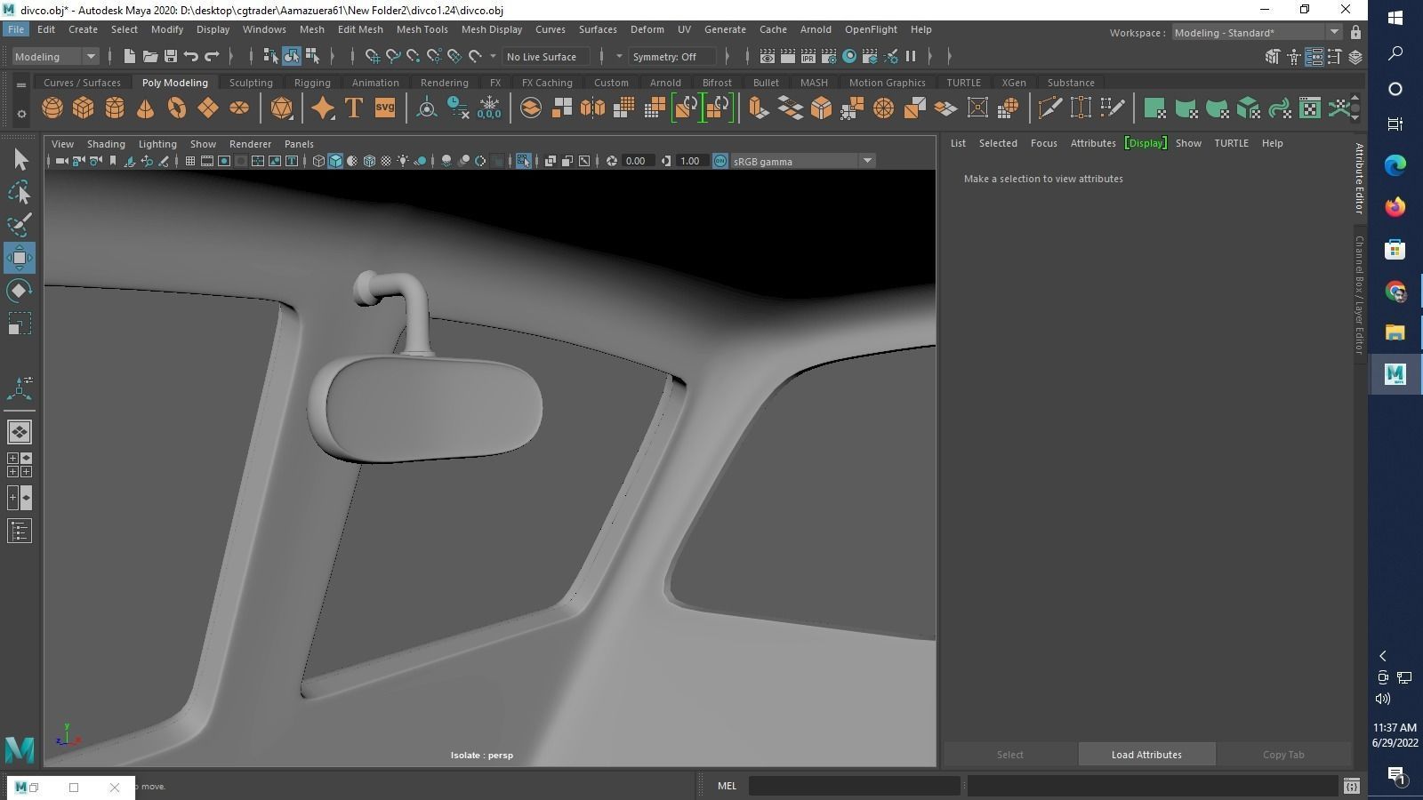Create a polygon cube from the shelf

tap(84, 108)
